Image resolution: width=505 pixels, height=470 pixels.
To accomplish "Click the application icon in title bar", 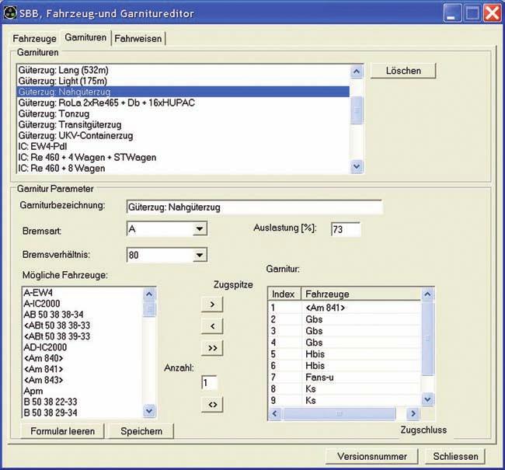I will pyautogui.click(x=10, y=13).
